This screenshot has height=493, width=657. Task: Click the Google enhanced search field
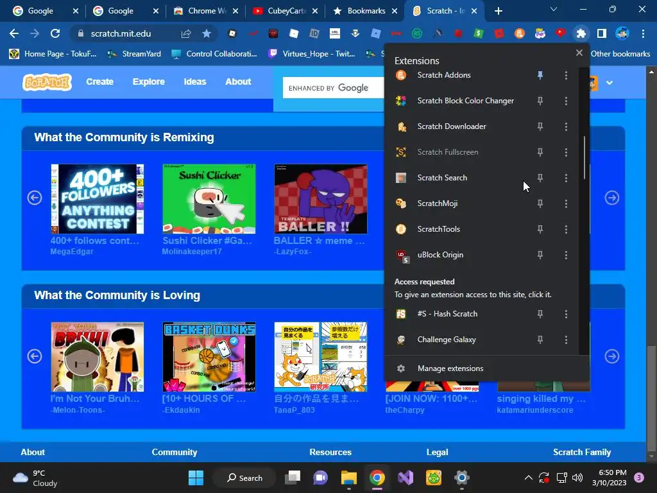pyautogui.click(x=334, y=87)
